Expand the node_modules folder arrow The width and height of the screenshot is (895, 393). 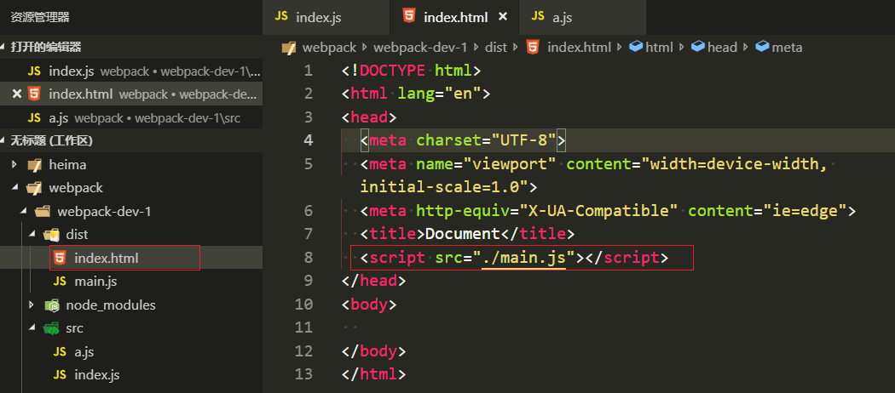coord(32,305)
